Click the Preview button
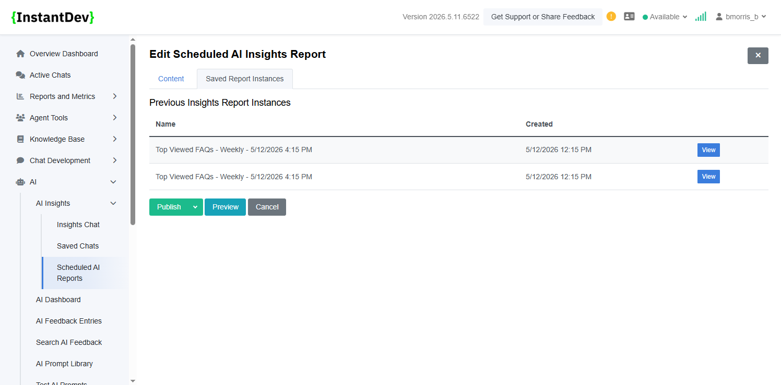The height and width of the screenshot is (385, 781). 226,207
